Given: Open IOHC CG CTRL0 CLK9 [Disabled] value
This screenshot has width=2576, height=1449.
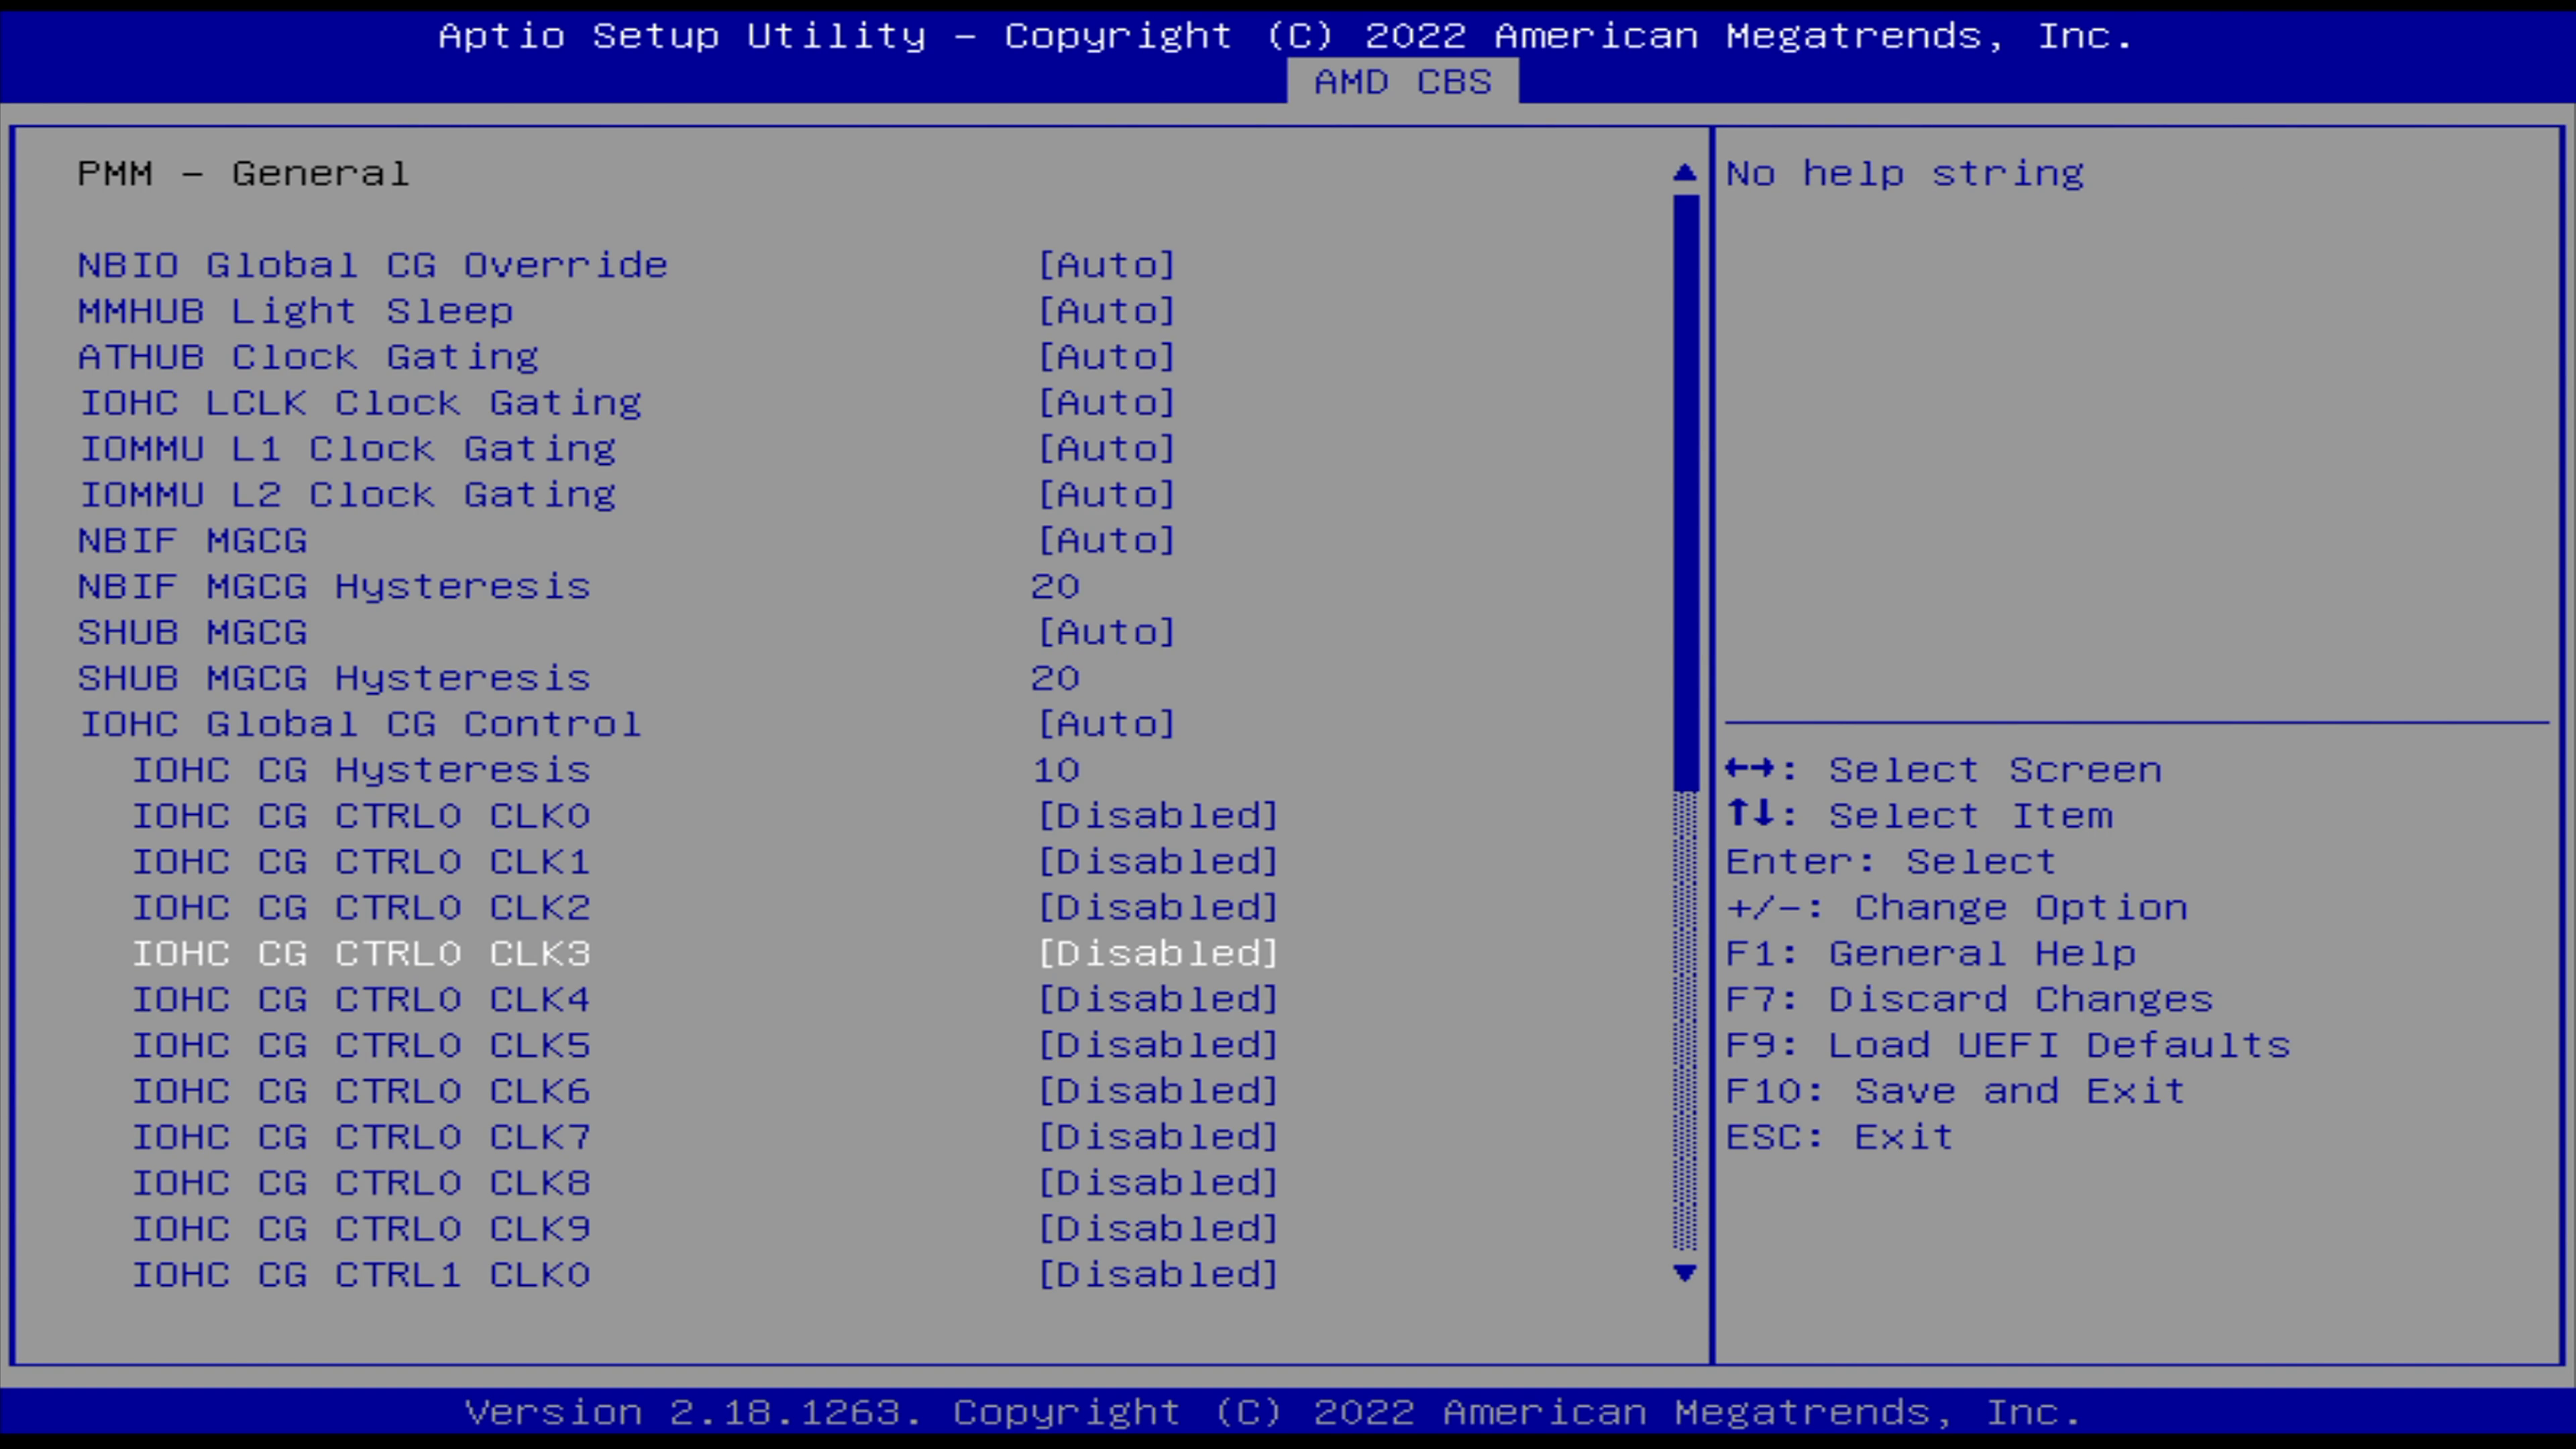Looking at the screenshot, I should pos(1158,1229).
